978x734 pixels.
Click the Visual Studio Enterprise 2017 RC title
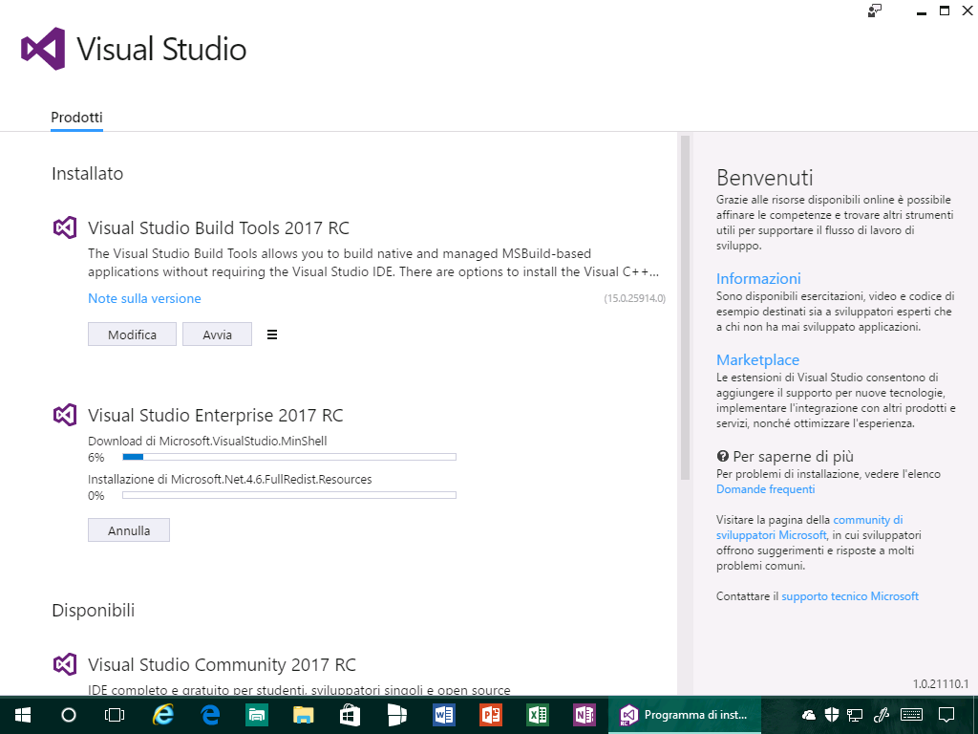[216, 415]
